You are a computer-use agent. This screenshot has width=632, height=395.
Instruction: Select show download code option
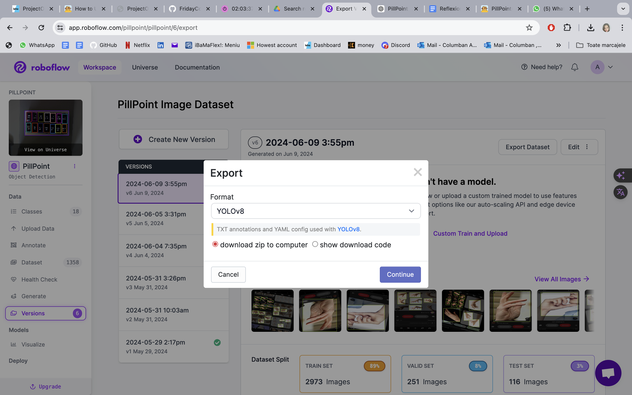(315, 244)
